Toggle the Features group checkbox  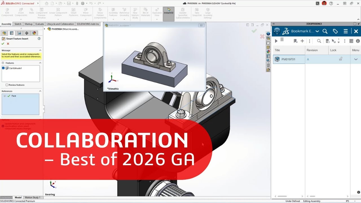[3, 63]
